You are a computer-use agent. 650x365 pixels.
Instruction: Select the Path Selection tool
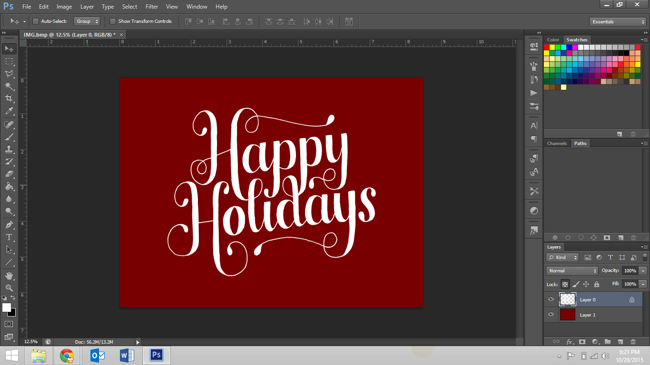click(x=9, y=250)
